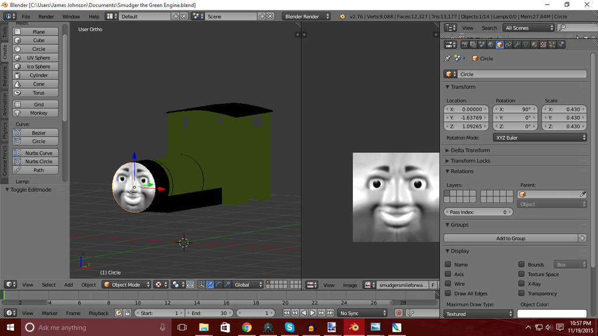Image resolution: width=598 pixels, height=336 pixels.
Task: Open the Constraints tab (chain icon)
Action: (x=509, y=44)
